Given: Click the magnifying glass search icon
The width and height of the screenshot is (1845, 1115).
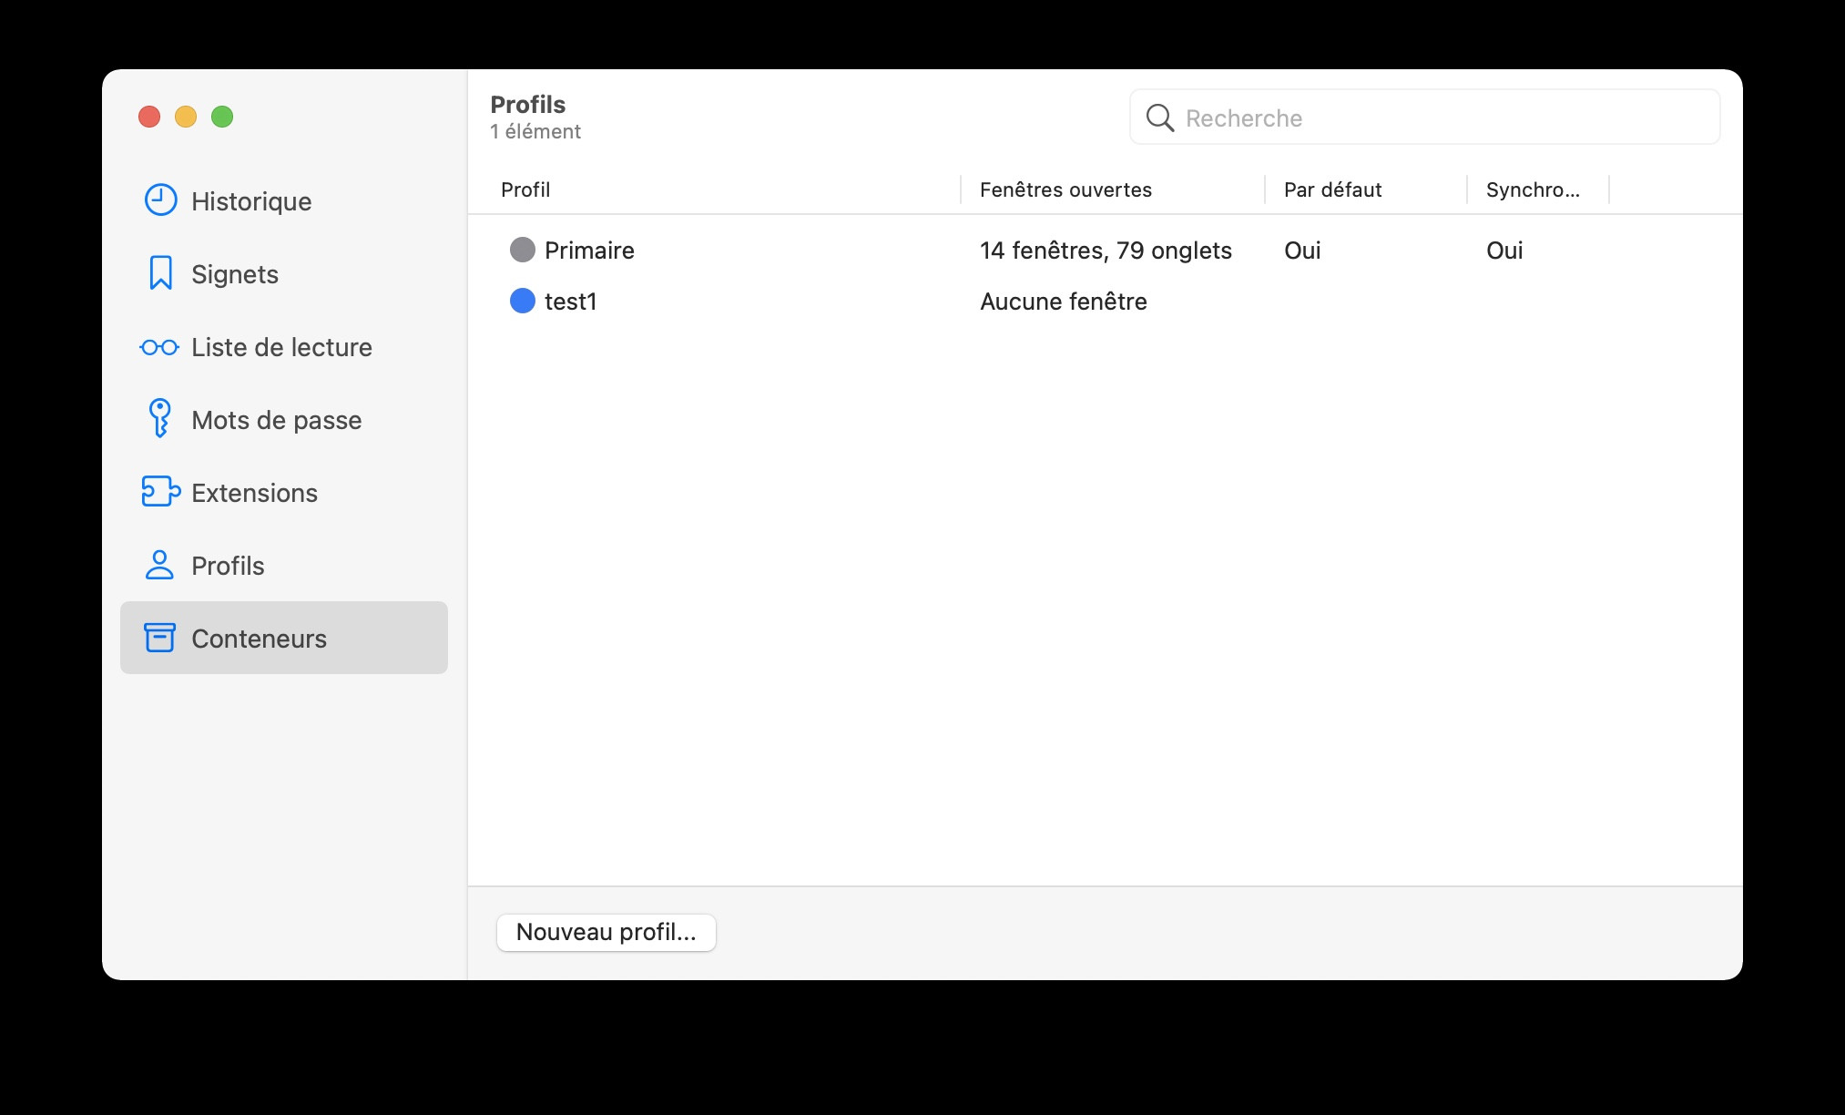Looking at the screenshot, I should click(1159, 118).
